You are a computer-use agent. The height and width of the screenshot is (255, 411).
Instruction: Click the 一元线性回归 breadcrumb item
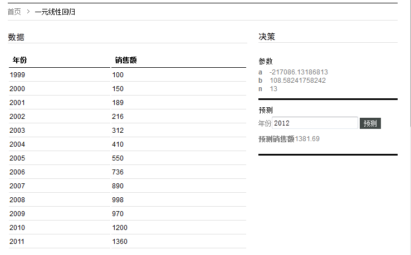pyautogui.click(x=55, y=12)
